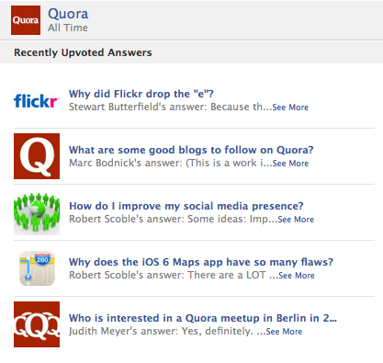Expand See More on social media presence answer

(296, 220)
